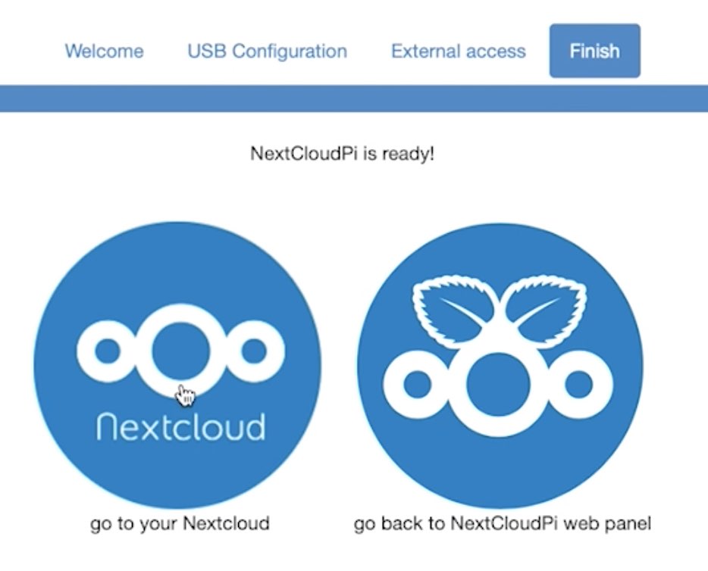Switch to the Welcome tab
Viewport: 708px width, 571px height.
click(105, 51)
